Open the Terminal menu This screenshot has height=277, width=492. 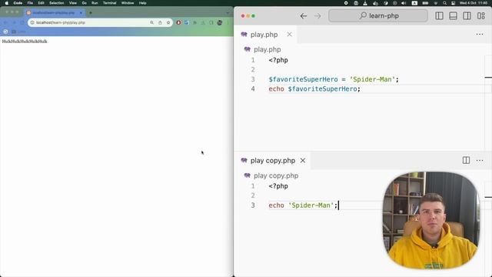(109, 3)
